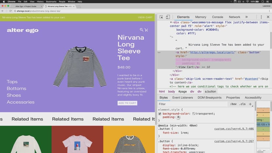272x153 pixels.
Task: Show more DevTools tabs via the chevron
Action: [x=246, y=17]
